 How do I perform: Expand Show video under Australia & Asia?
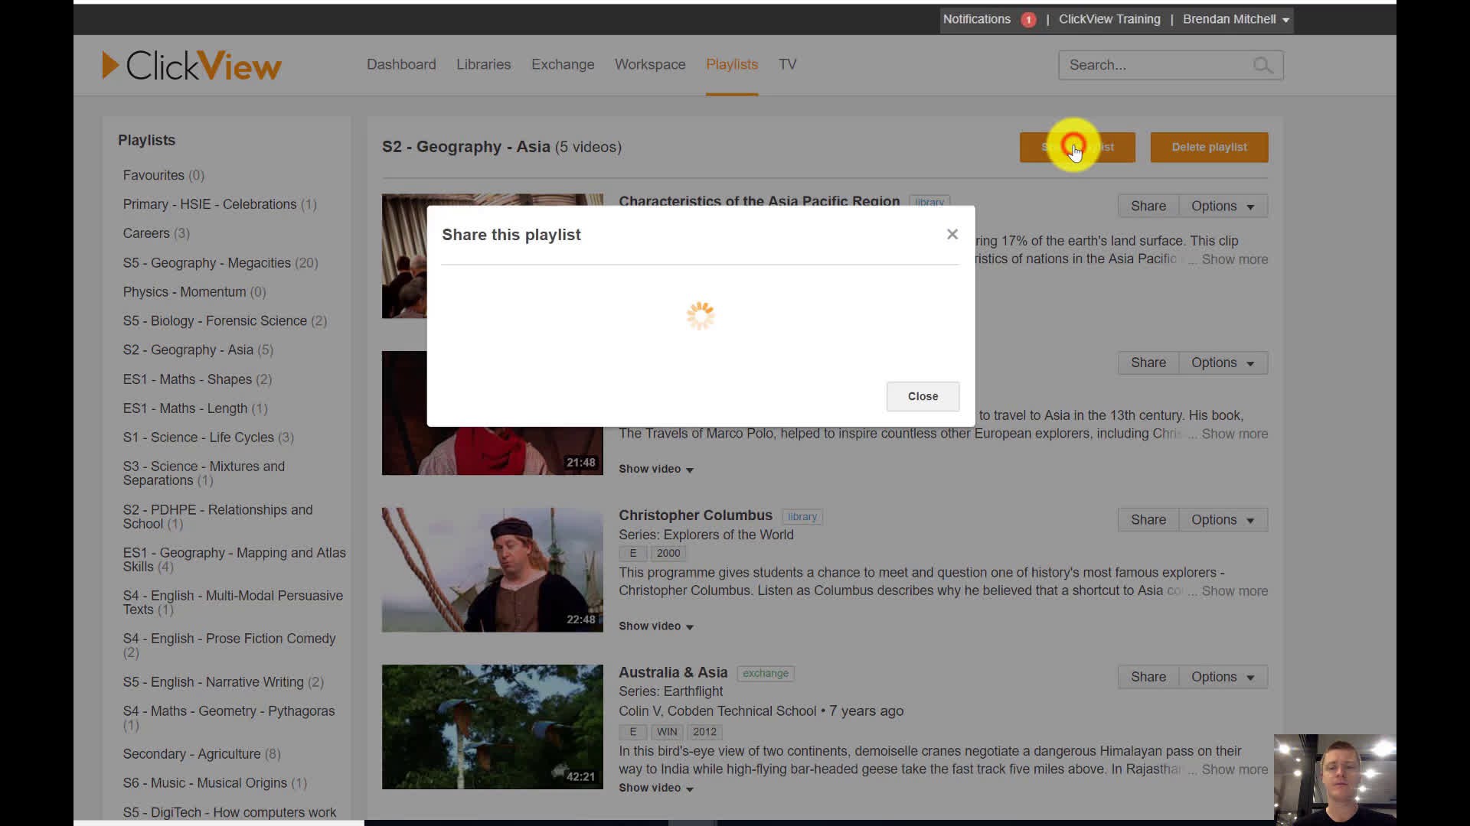[x=656, y=788]
